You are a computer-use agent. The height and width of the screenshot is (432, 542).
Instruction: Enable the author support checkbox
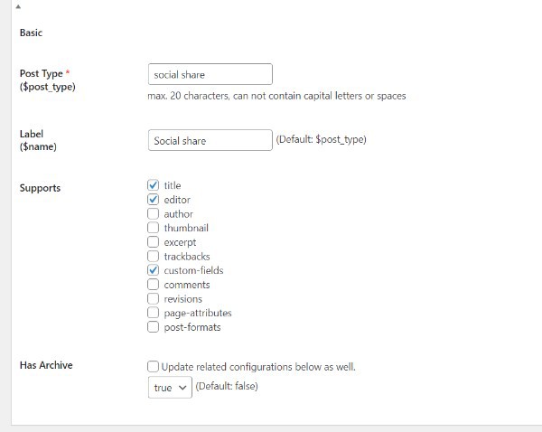(x=154, y=214)
